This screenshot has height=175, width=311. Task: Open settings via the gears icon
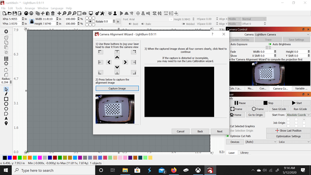point(97,13)
